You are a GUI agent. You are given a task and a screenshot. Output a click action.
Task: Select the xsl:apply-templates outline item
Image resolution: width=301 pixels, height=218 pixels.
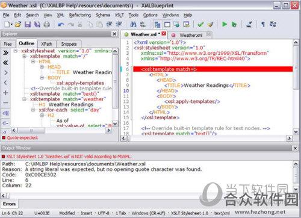click(x=80, y=83)
